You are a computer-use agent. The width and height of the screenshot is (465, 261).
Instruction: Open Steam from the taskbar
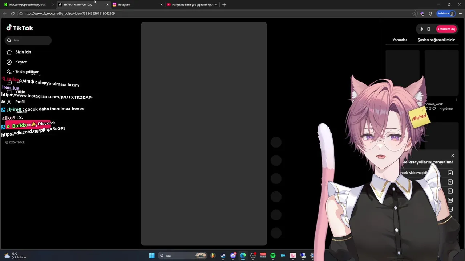pos(223,256)
